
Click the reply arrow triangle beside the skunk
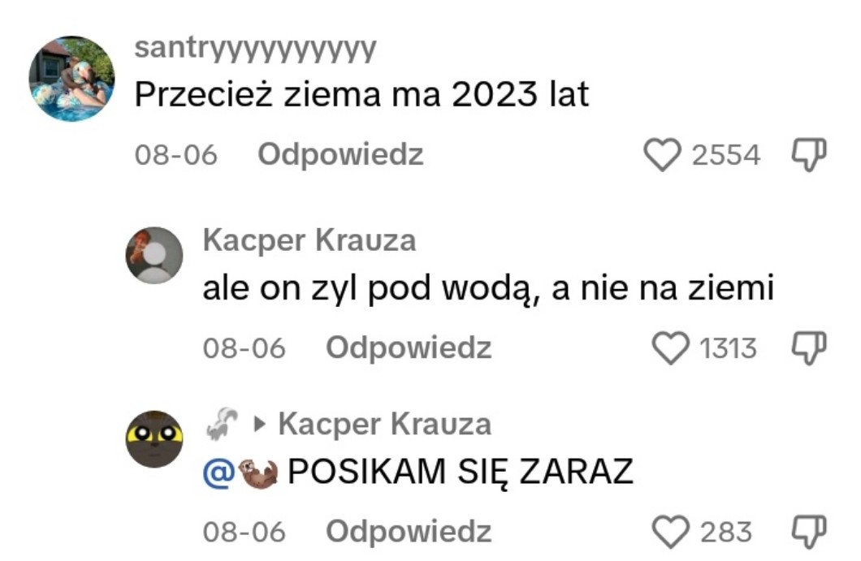260,425
